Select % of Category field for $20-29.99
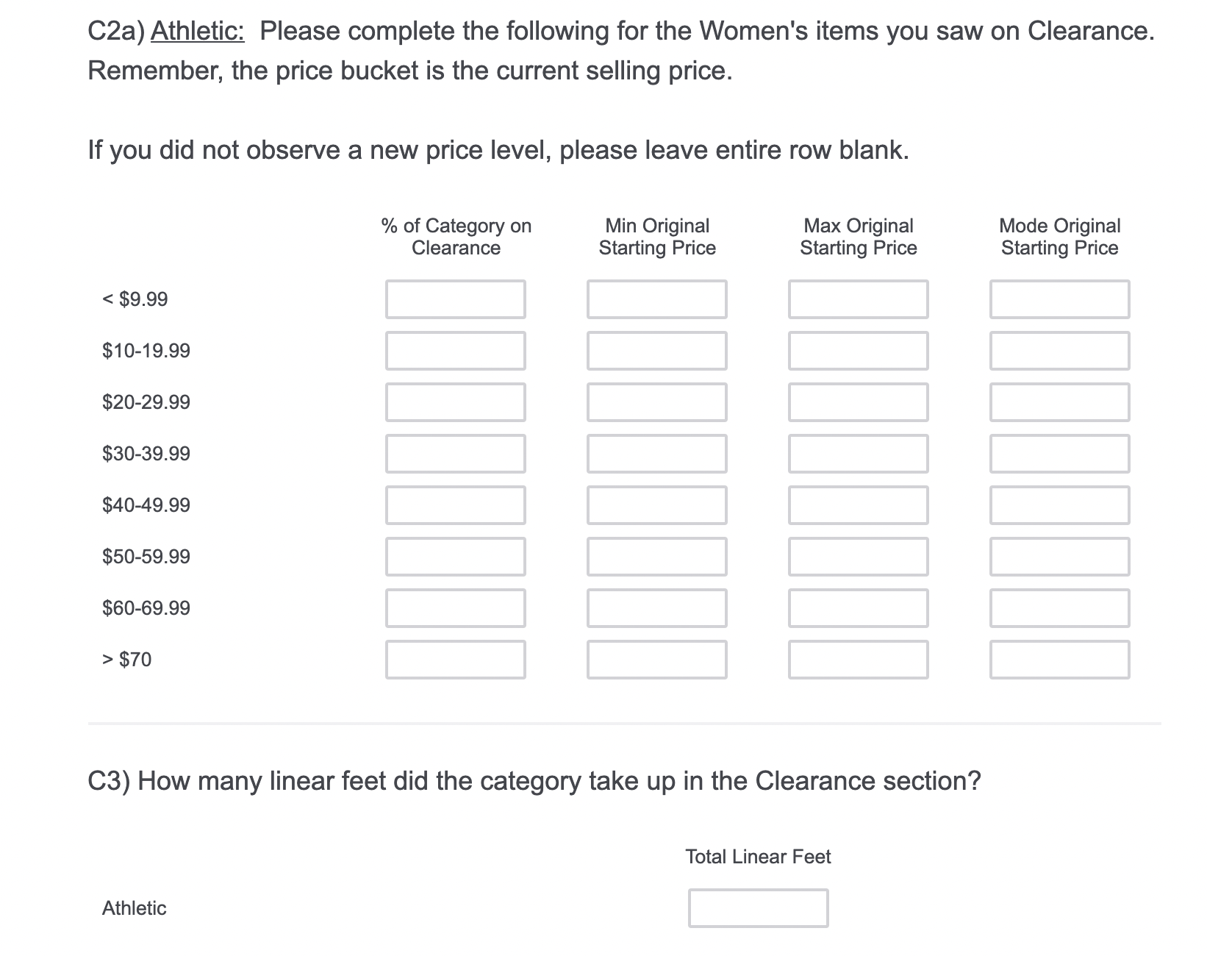The image size is (1207, 956). click(455, 402)
